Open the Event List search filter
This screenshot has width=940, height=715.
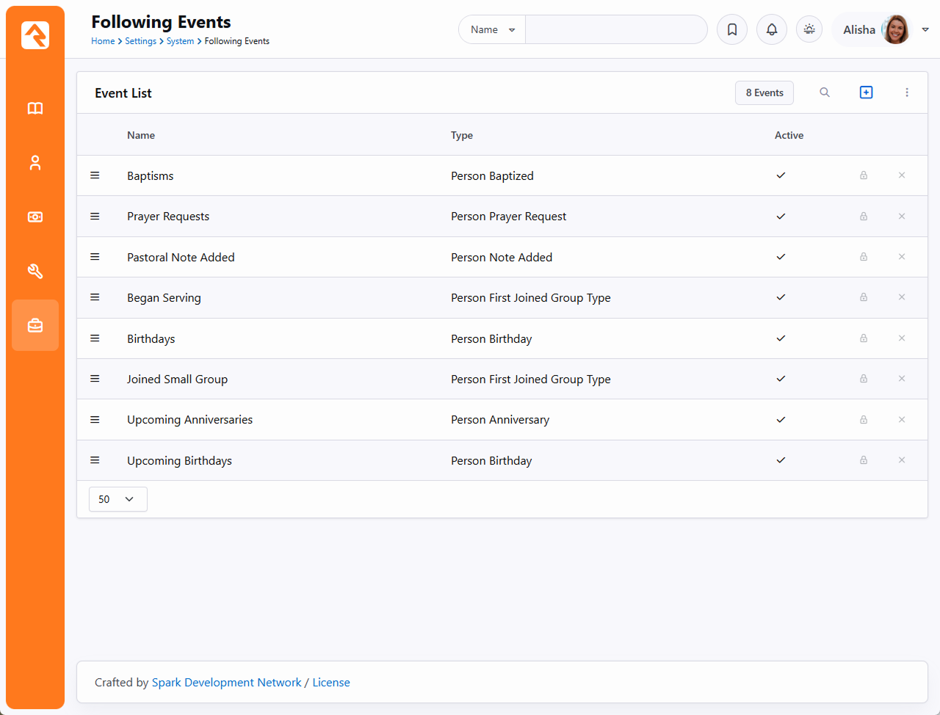(x=825, y=92)
